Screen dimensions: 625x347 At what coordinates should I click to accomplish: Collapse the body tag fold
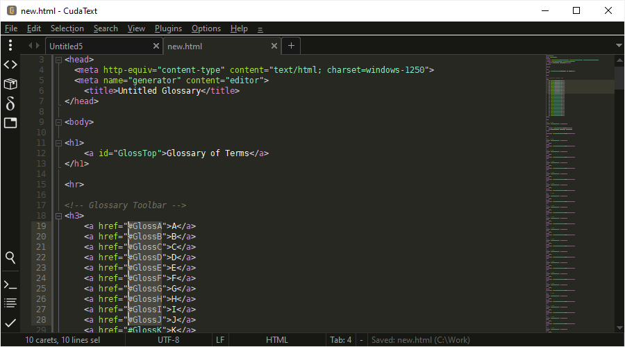58,122
